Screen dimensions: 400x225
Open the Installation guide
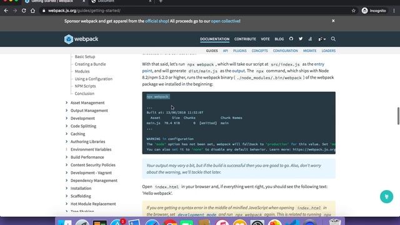(x=81, y=188)
